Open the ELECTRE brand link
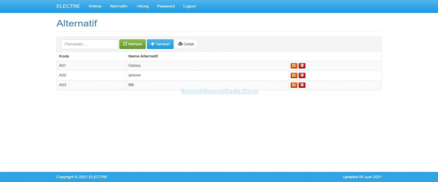 pos(68,6)
